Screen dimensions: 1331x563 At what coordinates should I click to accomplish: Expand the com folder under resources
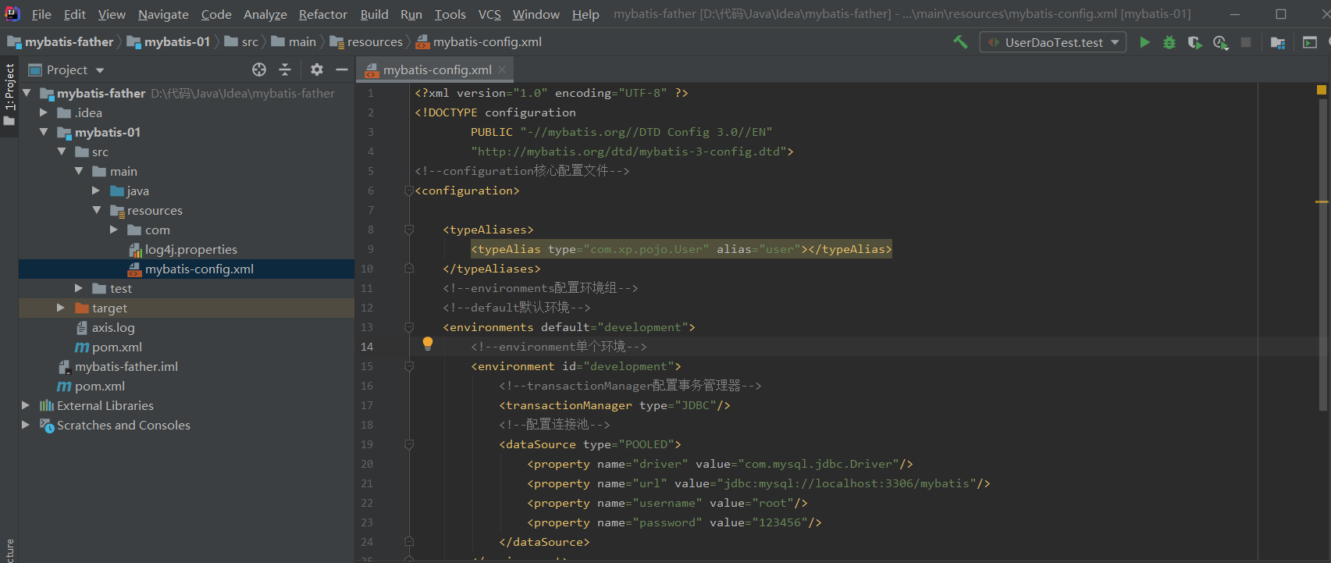[x=114, y=230]
